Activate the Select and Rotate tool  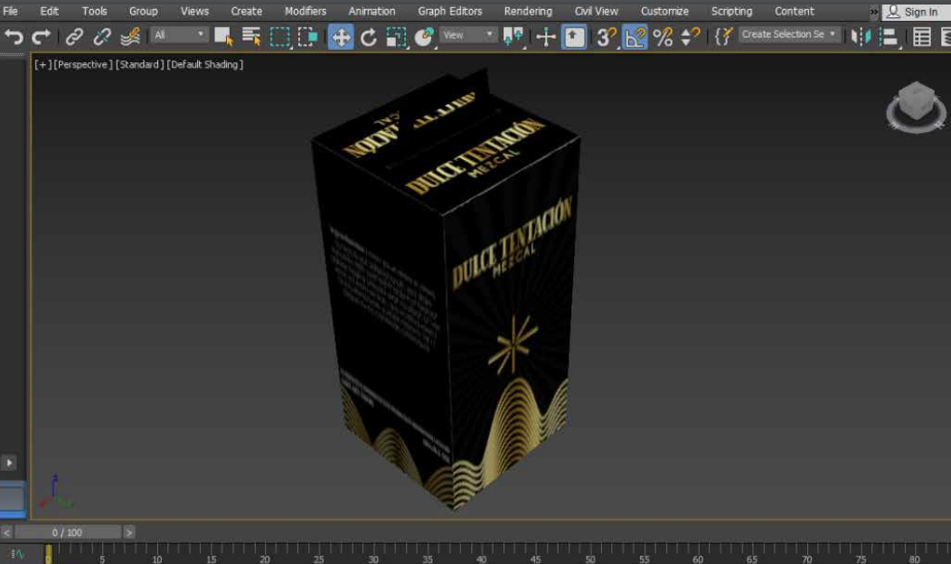click(368, 37)
